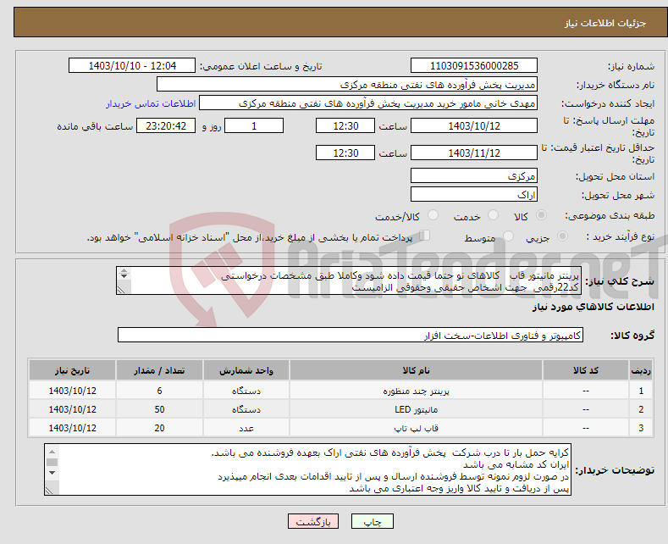This screenshot has height=544, width=668.
Task: Click the remaining days field showing 1
Action: [x=254, y=125]
